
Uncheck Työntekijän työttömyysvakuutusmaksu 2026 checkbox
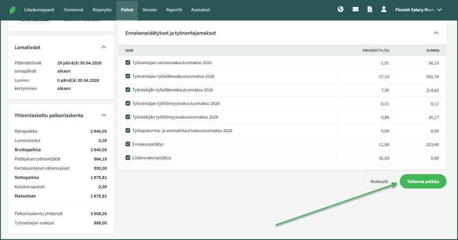[128, 117]
